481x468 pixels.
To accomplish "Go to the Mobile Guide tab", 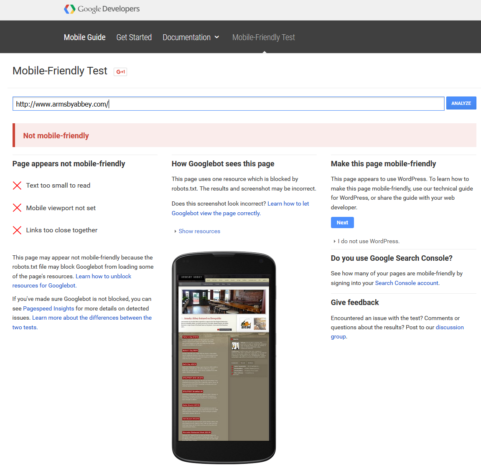I will (84, 38).
